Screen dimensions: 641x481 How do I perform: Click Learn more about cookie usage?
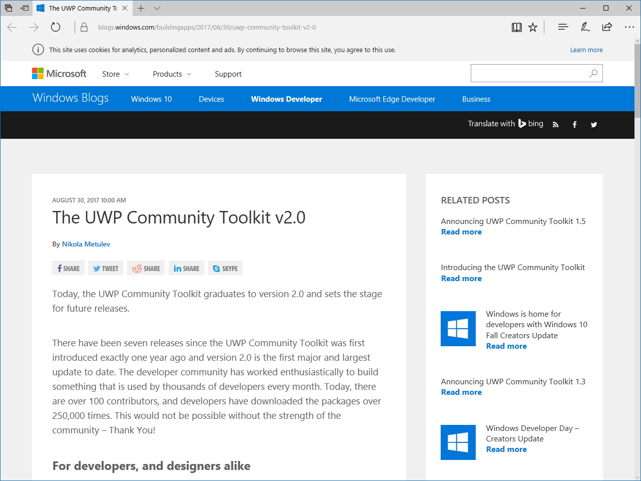click(x=586, y=50)
